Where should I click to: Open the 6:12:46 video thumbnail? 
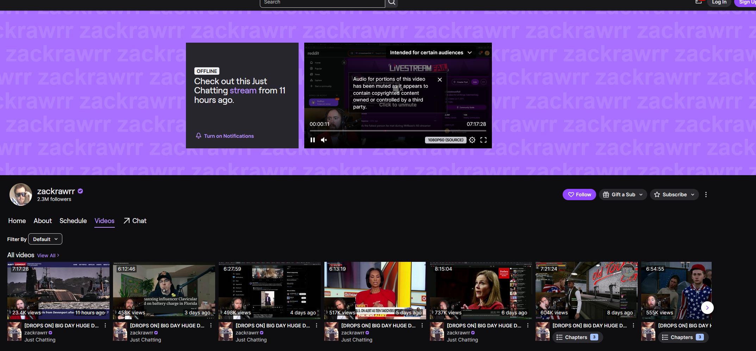click(164, 290)
